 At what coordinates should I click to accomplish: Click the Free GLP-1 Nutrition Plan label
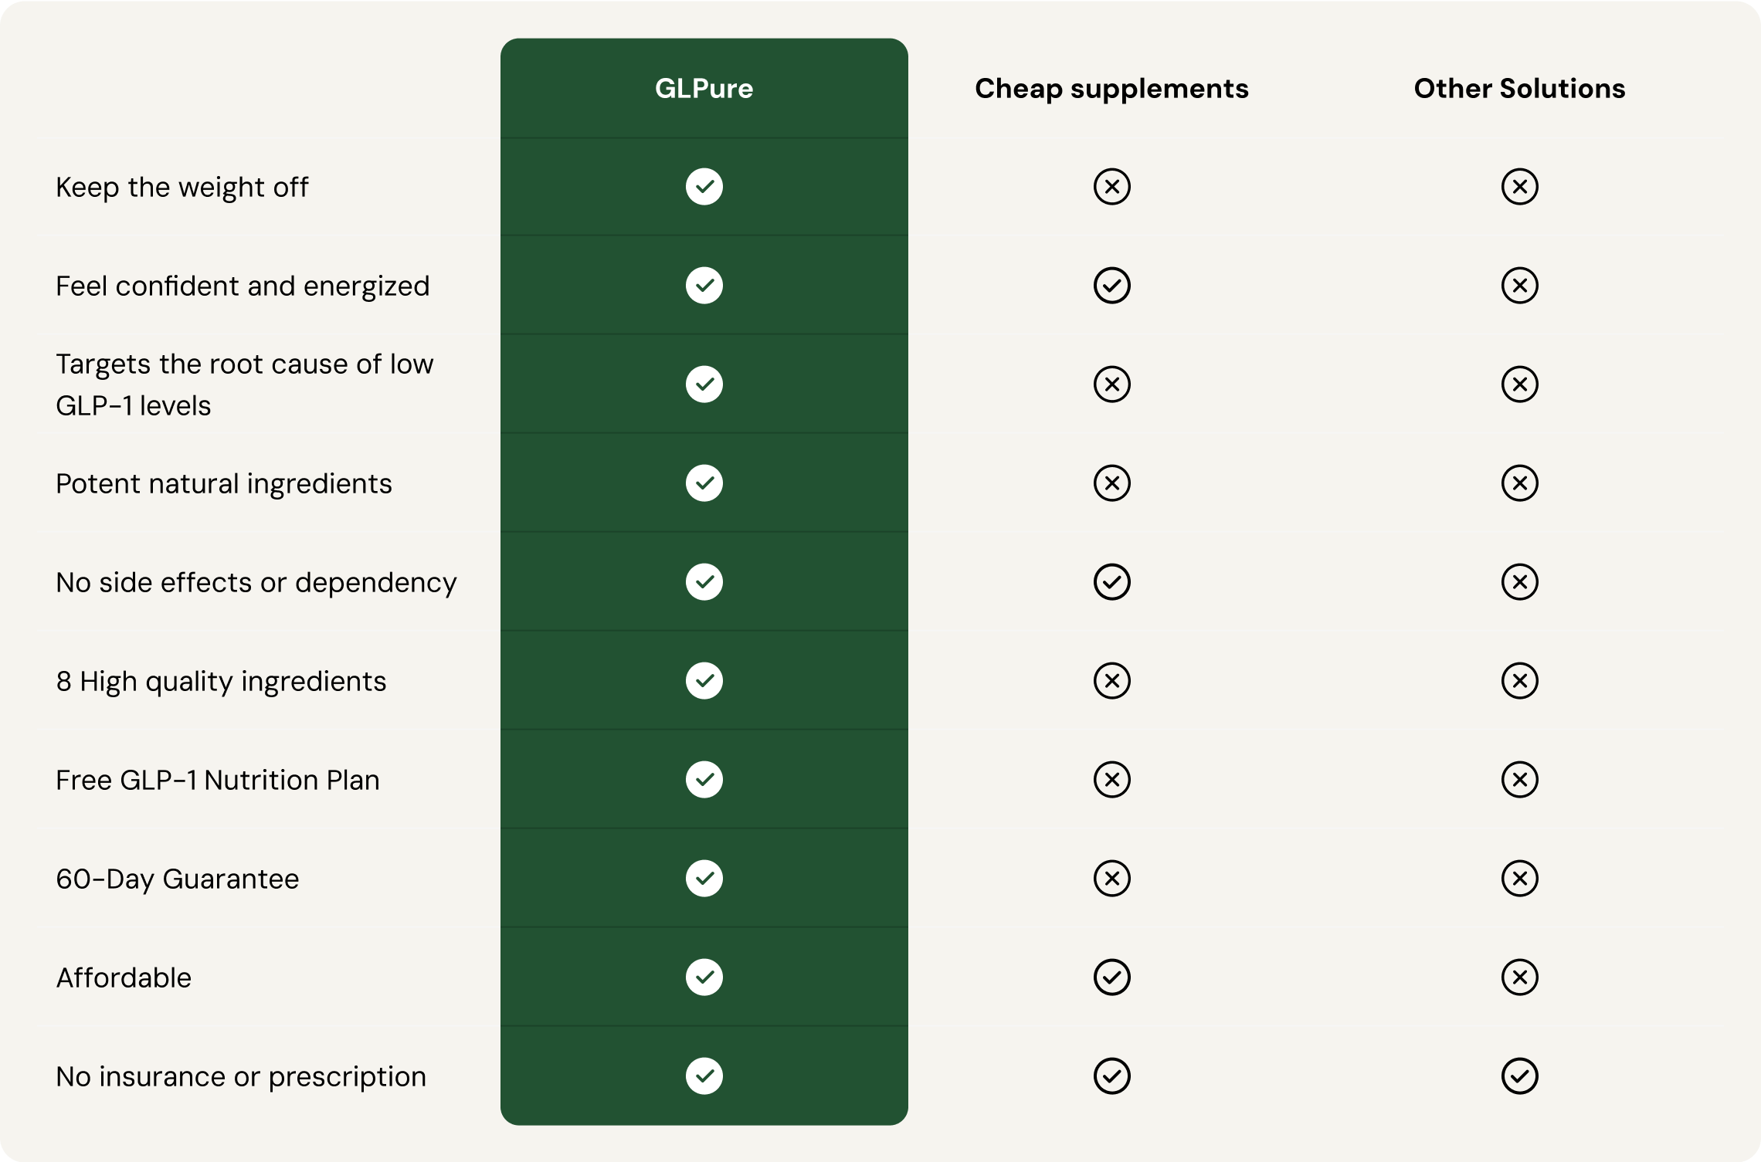click(217, 781)
